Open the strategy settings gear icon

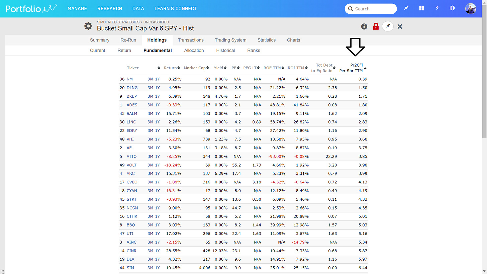click(88, 26)
